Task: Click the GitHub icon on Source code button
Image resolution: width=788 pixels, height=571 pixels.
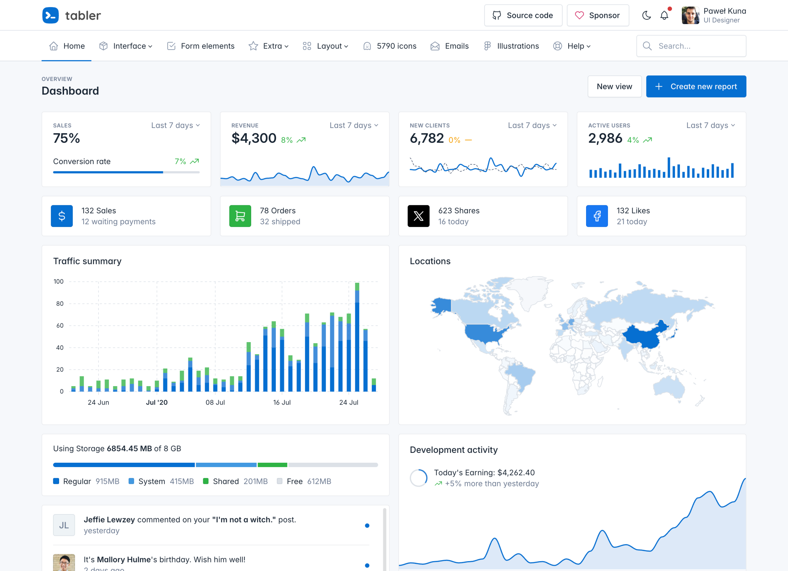Action: (x=497, y=15)
